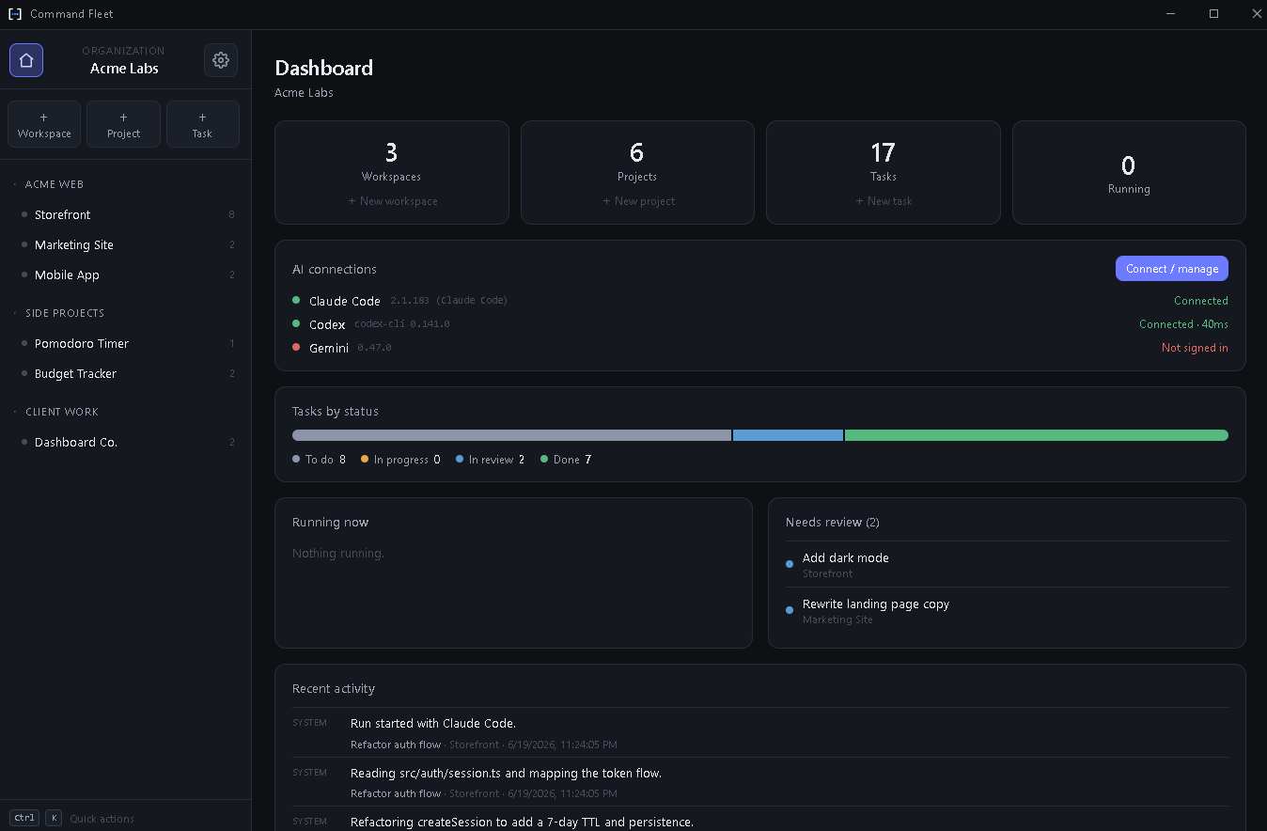Open the Budget Tracker project

(x=125, y=373)
